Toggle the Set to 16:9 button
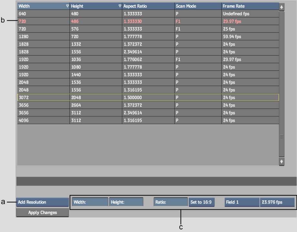The height and width of the screenshot is (232, 297). pos(201,202)
